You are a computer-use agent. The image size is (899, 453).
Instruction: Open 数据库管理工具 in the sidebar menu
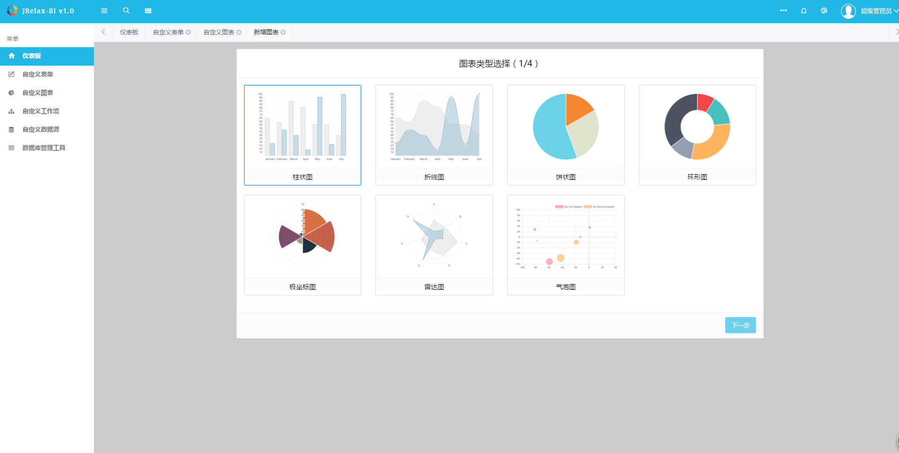click(x=47, y=148)
